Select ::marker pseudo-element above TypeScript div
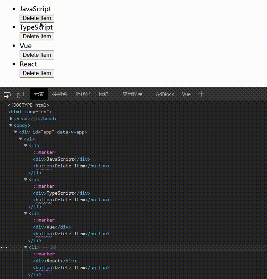 tap(44, 186)
